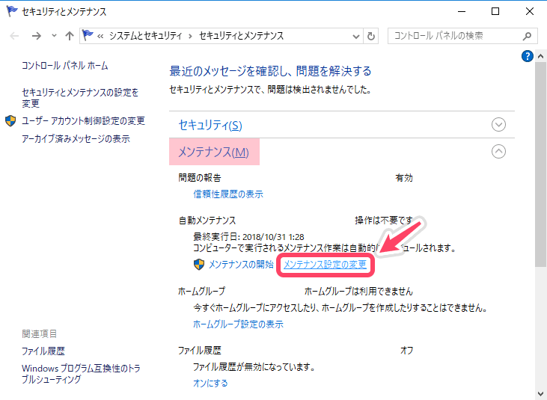Screen dimensions: 547x400
Task: Click the breadcrumb separator arrow after システムとセキュリティ
Action: point(191,36)
